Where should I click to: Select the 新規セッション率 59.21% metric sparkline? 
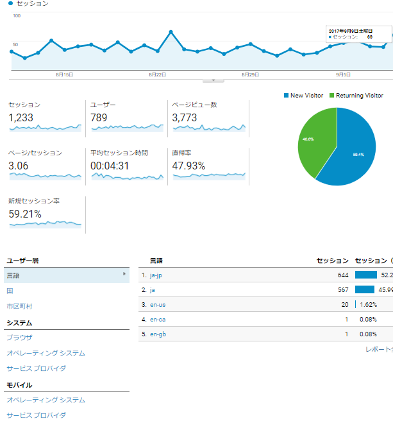(x=45, y=224)
